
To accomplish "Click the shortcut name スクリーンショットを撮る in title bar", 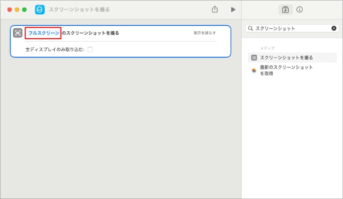I will (80, 9).
